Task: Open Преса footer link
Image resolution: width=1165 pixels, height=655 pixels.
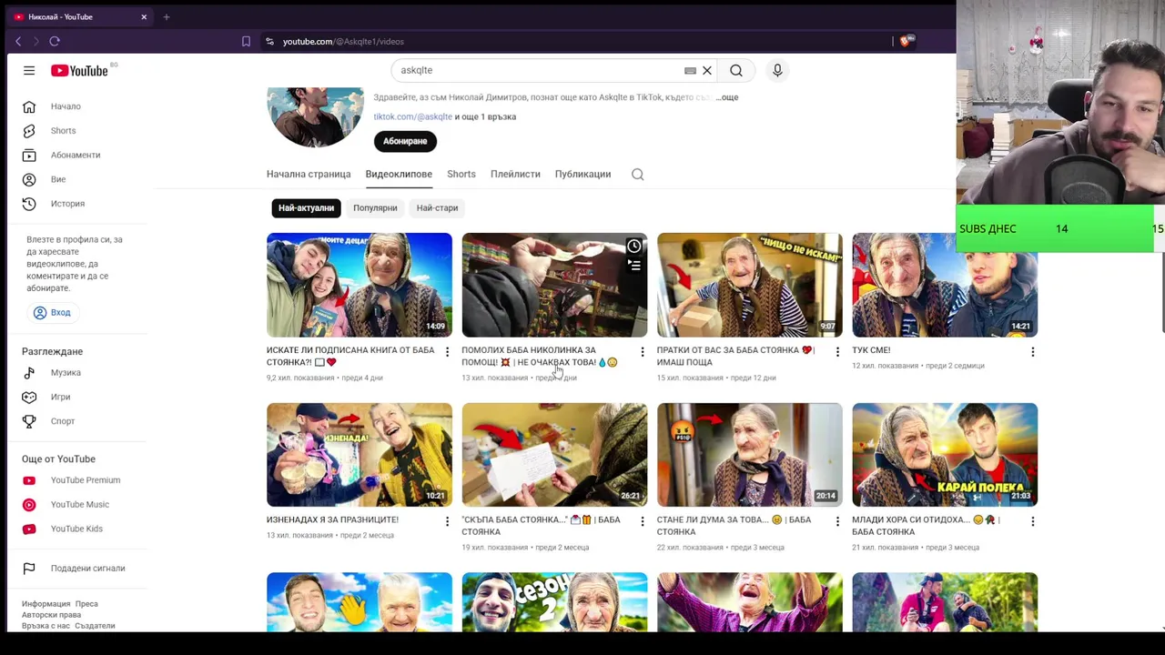Action: pos(86,604)
